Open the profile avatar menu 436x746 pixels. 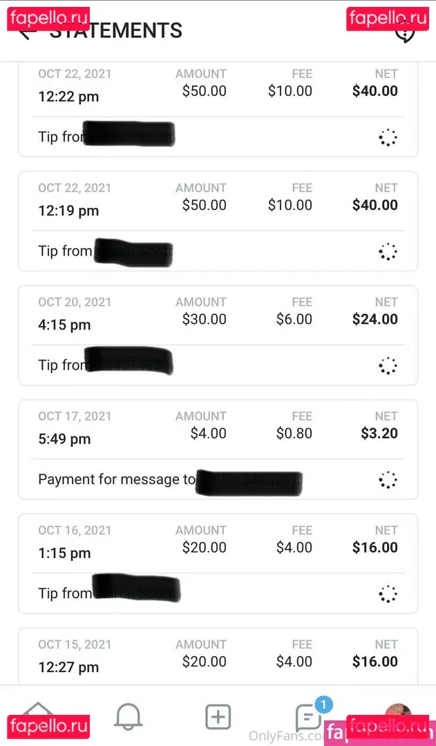click(x=398, y=716)
